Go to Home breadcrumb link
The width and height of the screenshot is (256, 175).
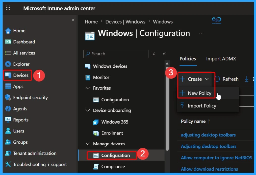pyautogui.click(x=91, y=22)
